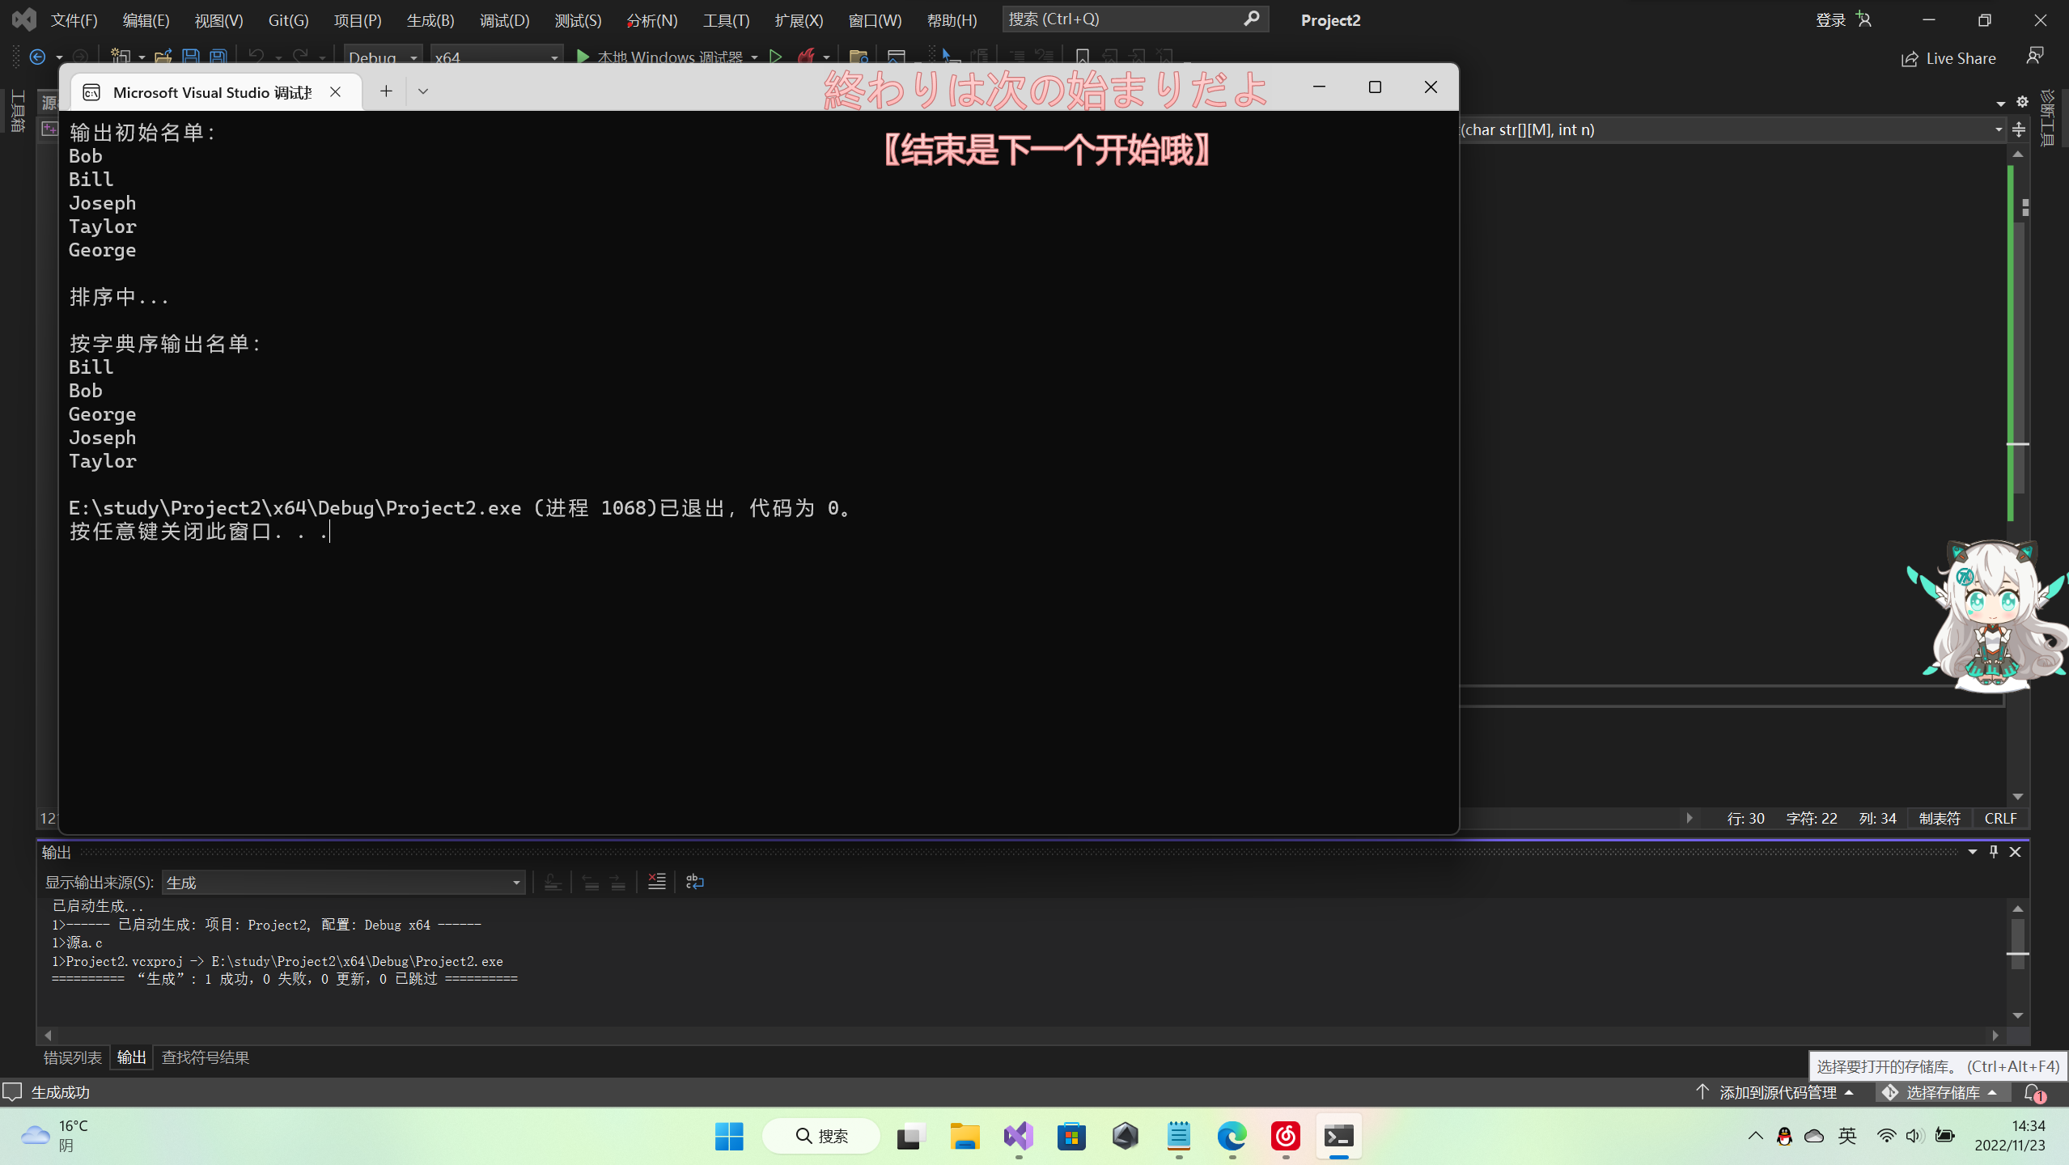Open Microsoft Edge from the taskbar

click(x=1232, y=1136)
